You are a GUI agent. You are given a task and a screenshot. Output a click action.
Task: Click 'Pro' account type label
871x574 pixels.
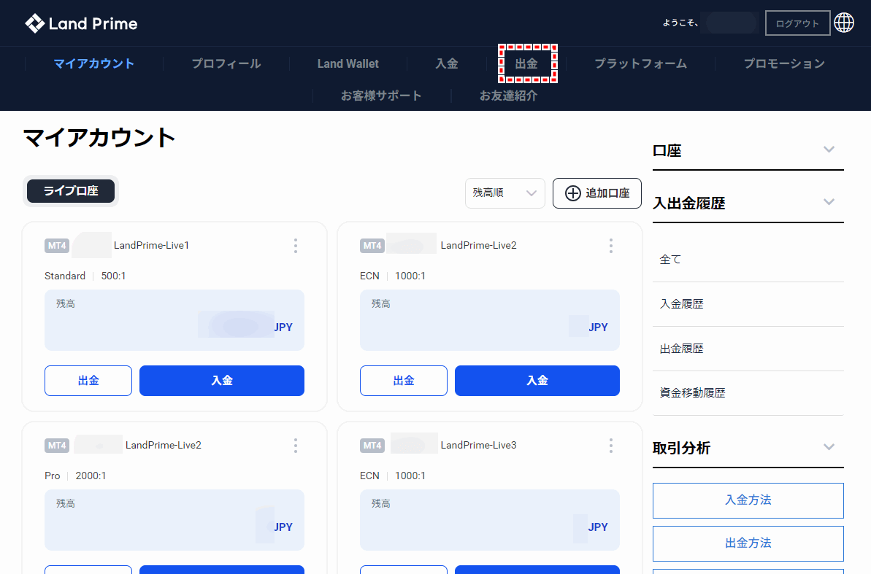click(x=53, y=476)
